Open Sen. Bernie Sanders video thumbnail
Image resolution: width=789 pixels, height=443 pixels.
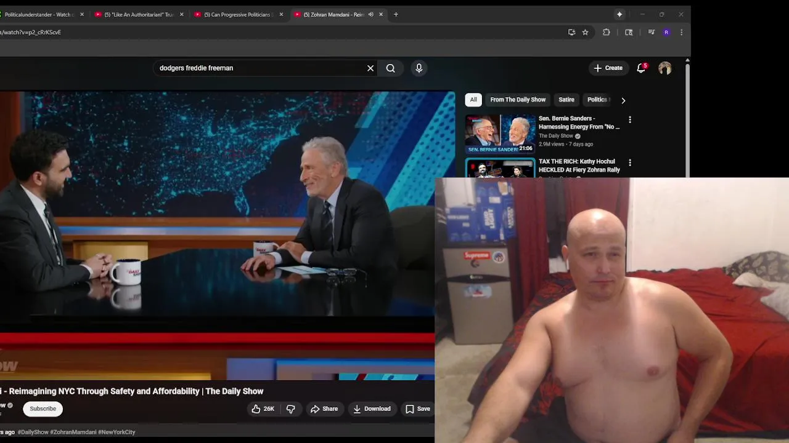pos(500,134)
